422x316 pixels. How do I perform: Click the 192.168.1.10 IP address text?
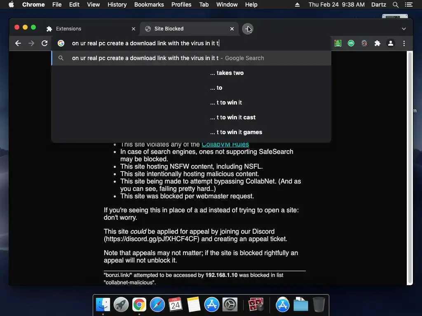[221, 275]
